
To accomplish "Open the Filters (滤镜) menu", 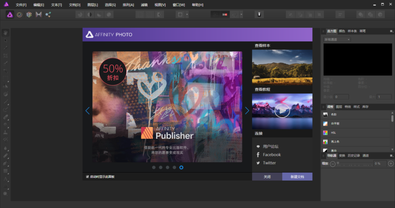I will [144, 5].
